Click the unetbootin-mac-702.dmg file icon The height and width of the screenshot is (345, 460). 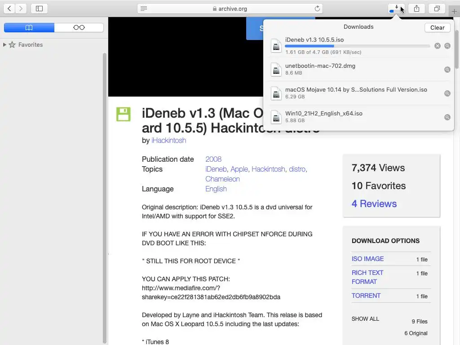[x=276, y=70]
